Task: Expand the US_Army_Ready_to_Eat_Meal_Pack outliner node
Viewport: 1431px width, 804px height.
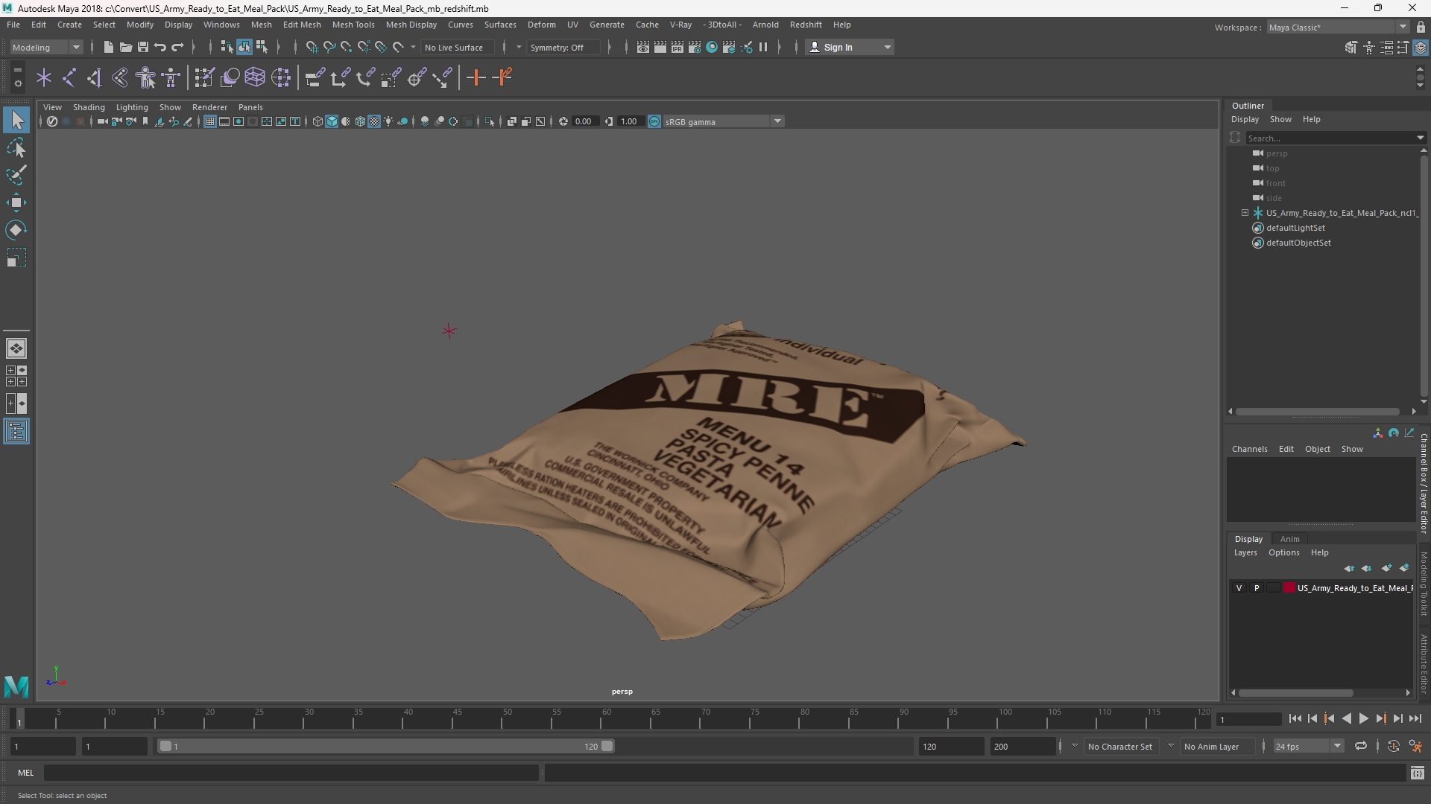Action: point(1245,213)
